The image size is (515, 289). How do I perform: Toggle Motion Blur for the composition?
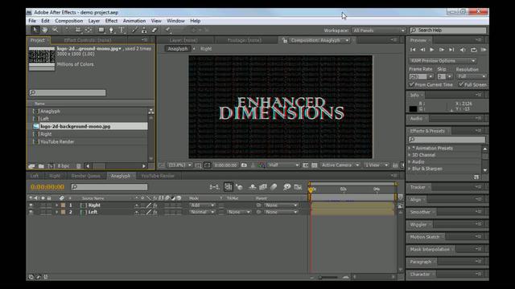click(x=274, y=187)
